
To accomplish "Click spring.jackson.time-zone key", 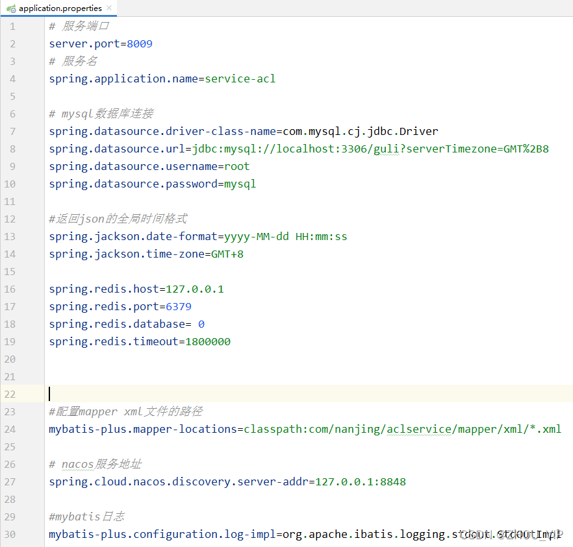I will point(127,254).
